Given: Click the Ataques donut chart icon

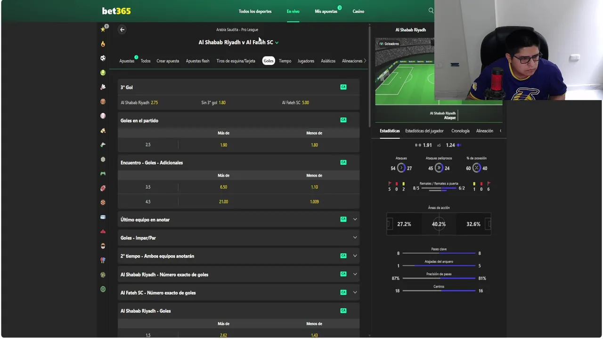Looking at the screenshot, I should pyautogui.click(x=401, y=168).
